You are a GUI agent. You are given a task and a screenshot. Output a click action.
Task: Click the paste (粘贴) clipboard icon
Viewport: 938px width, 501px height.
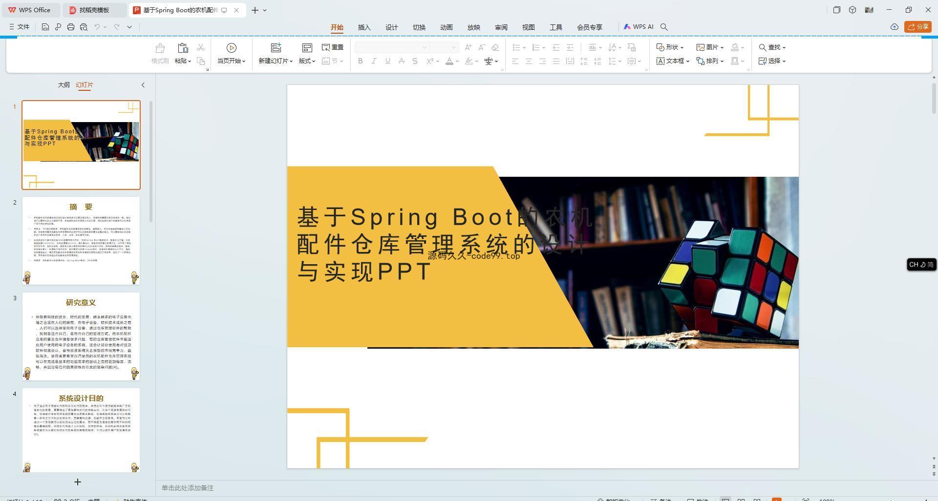point(183,48)
